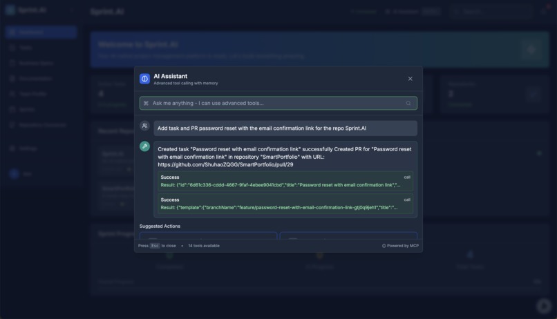Focus the 'Ask me anything' input field
The height and width of the screenshot is (319, 557).
278,104
